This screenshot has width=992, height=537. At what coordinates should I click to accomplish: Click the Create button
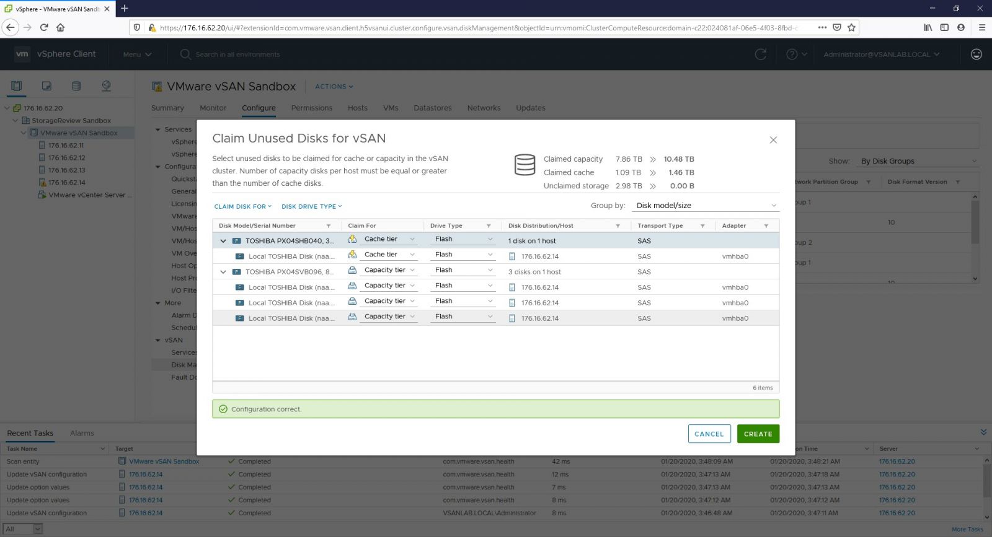(x=758, y=434)
